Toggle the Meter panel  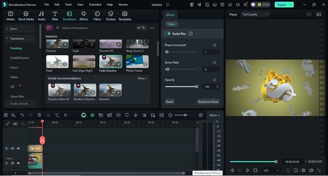pos(214,115)
